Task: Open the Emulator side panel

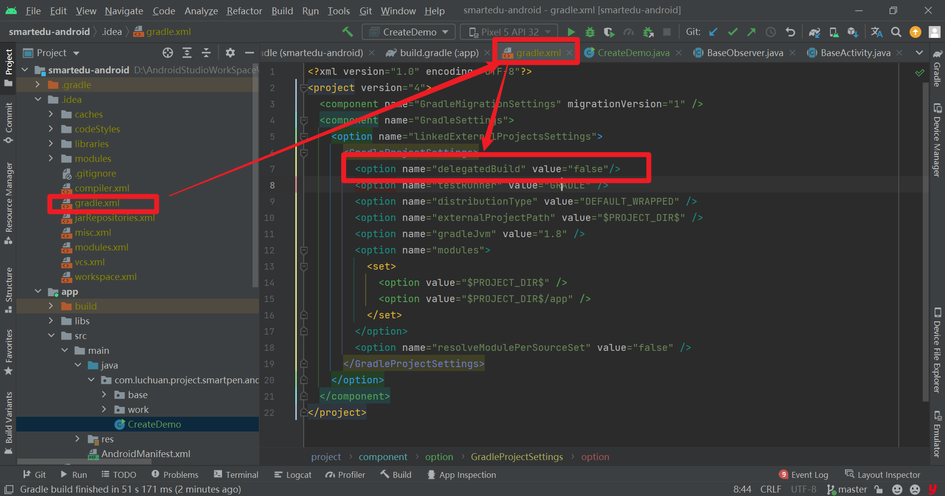Action: pos(937,434)
